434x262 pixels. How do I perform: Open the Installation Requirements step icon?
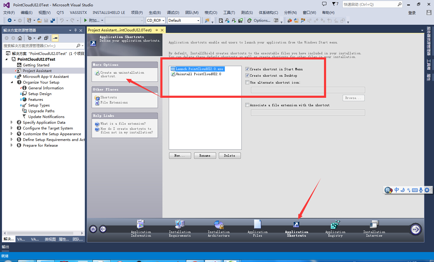(x=180, y=224)
